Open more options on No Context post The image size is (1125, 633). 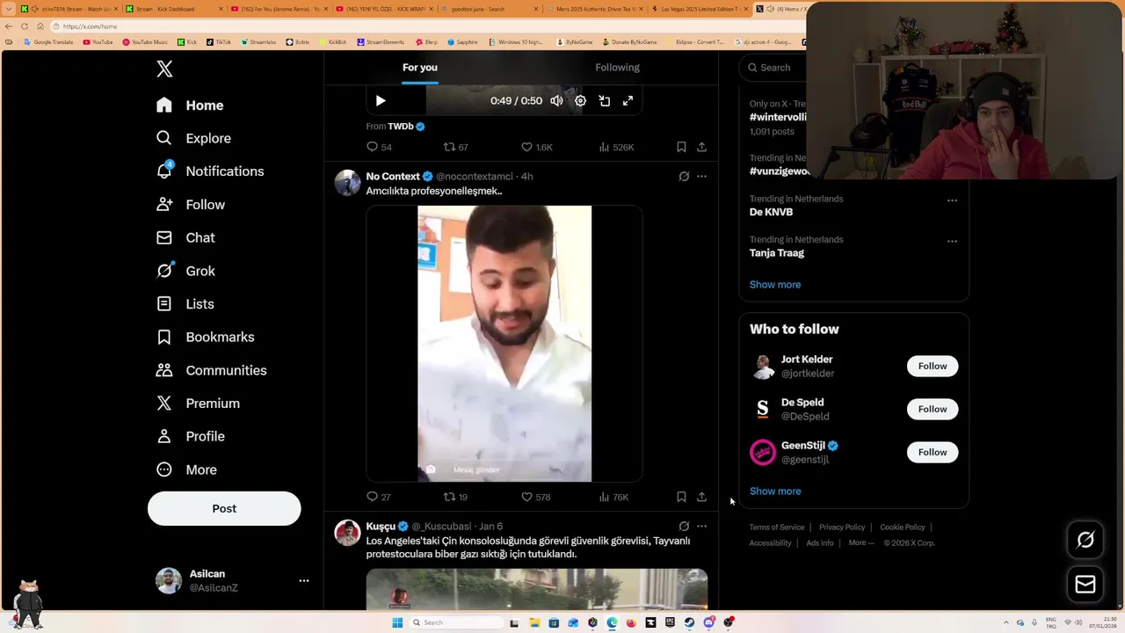[701, 177]
